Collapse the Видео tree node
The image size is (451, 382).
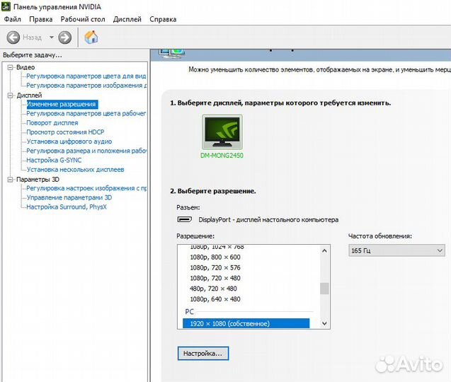[x=11, y=67]
